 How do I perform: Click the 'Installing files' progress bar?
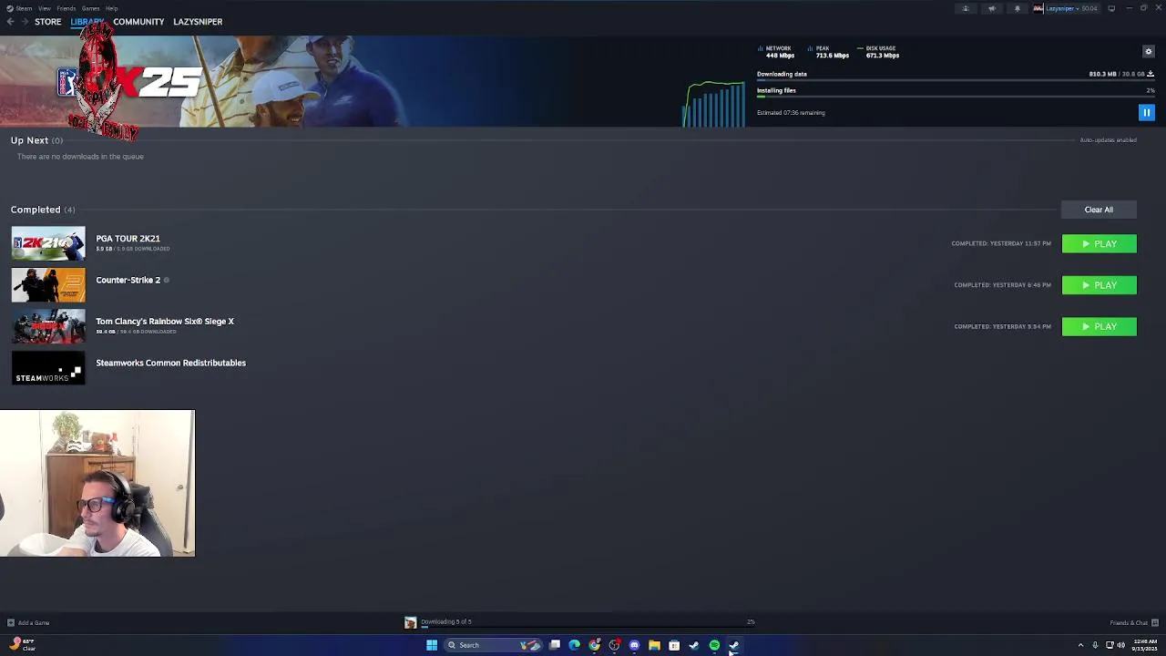[956, 96]
